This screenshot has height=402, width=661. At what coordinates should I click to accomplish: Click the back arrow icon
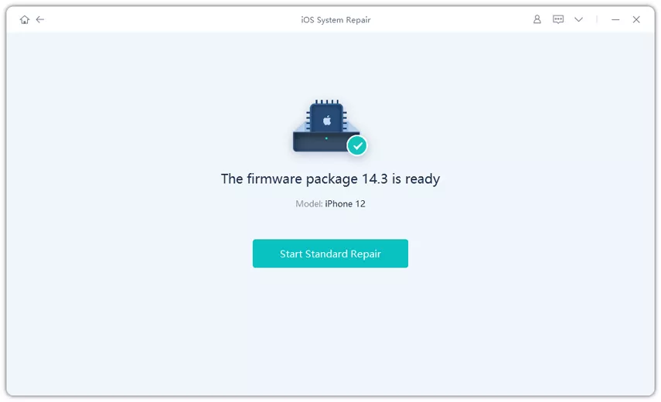click(40, 19)
